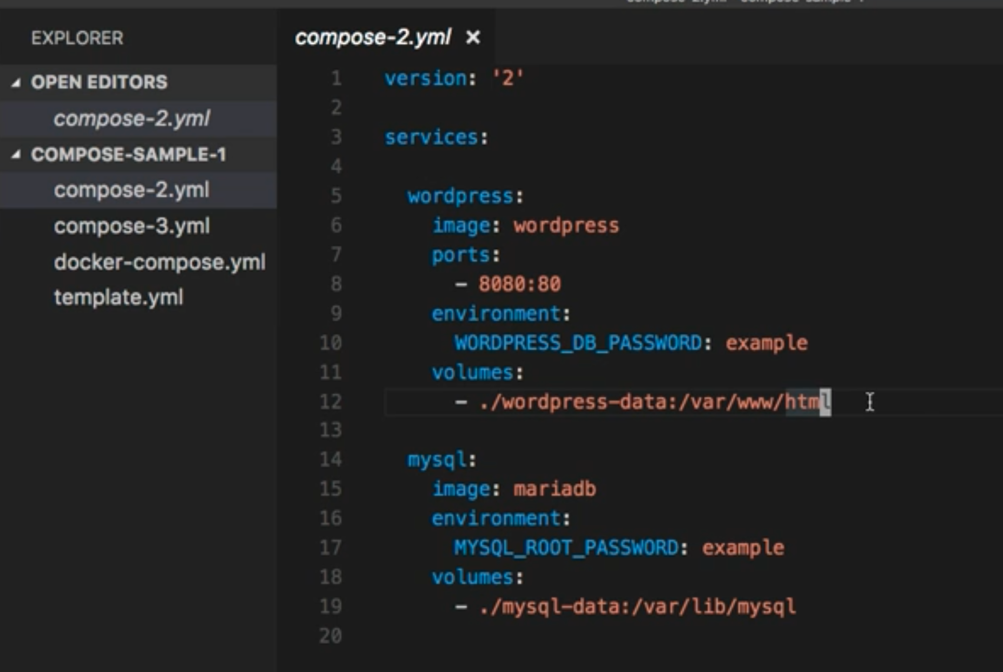Click the '2' version value
The height and width of the screenshot is (672, 1003).
pyautogui.click(x=507, y=78)
